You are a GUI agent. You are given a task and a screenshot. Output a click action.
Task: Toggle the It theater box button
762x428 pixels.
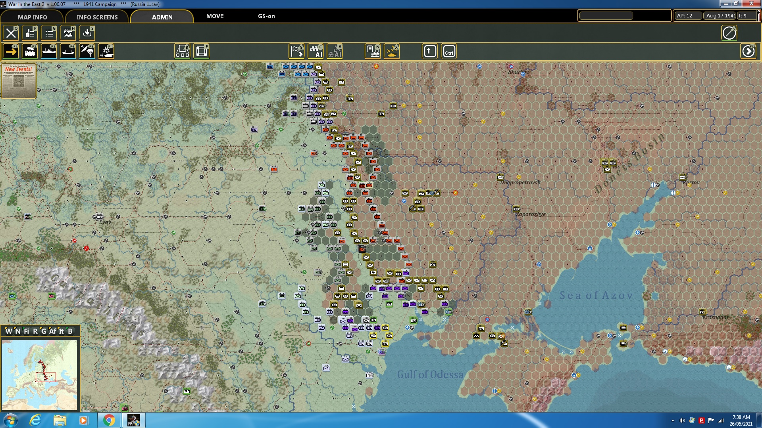tap(61, 331)
